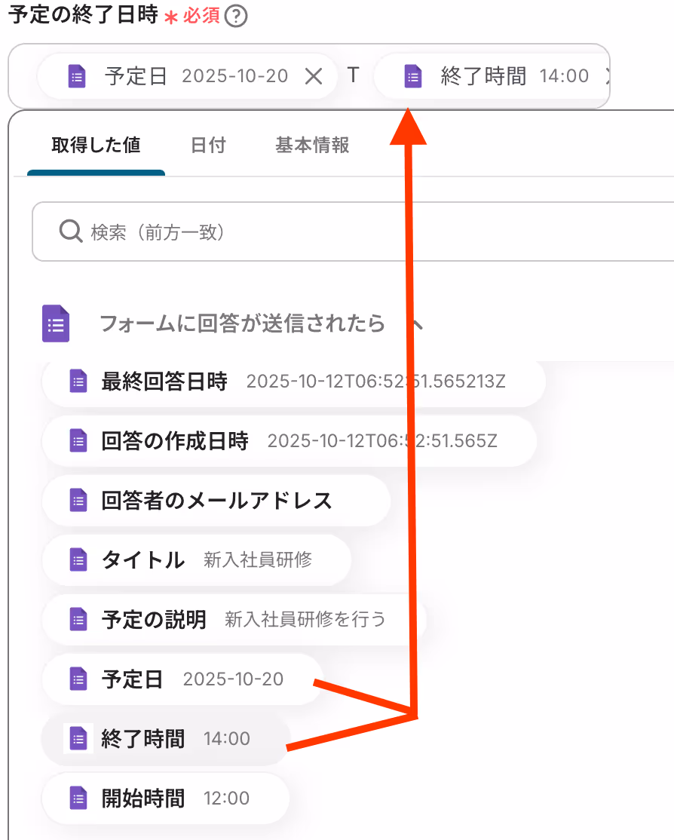The image size is (674, 840).
Task: Click form icon on 開始時間 row
Action: [x=78, y=799]
